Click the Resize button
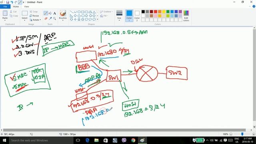Viewport: 256px width, 144px height. [34, 16]
